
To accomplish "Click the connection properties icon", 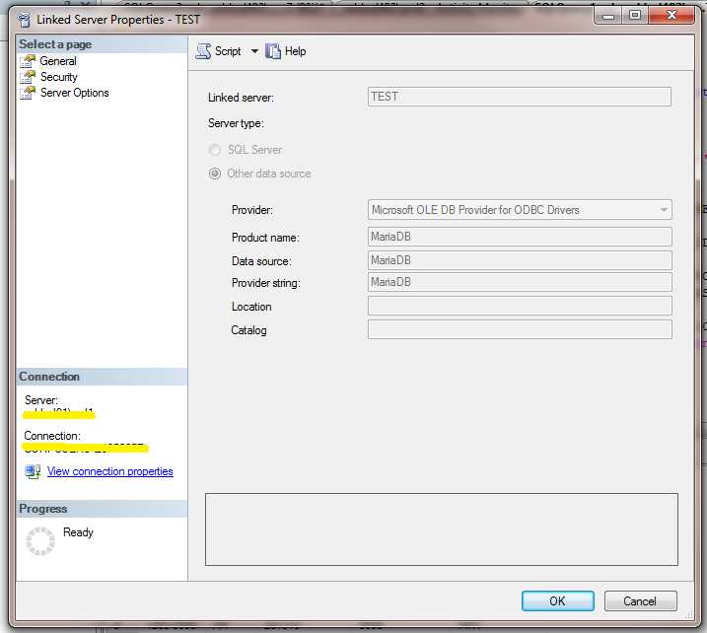I will (x=33, y=471).
